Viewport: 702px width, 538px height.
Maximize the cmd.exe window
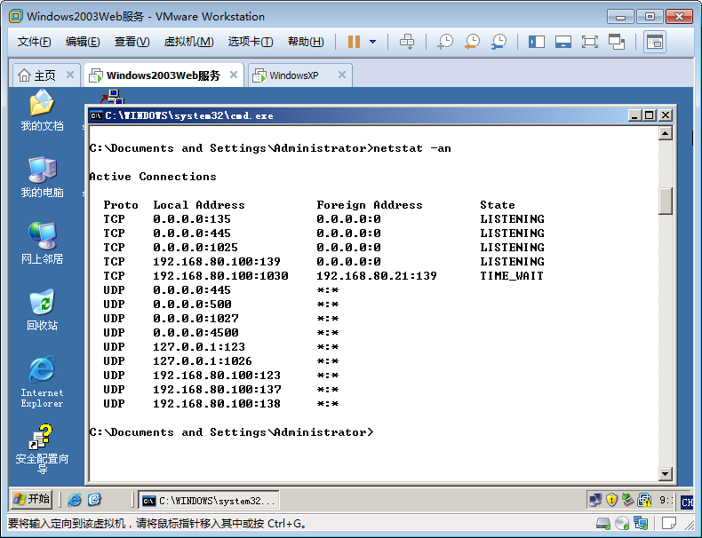650,115
